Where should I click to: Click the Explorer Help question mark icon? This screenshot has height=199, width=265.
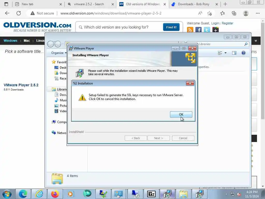tap(243, 53)
